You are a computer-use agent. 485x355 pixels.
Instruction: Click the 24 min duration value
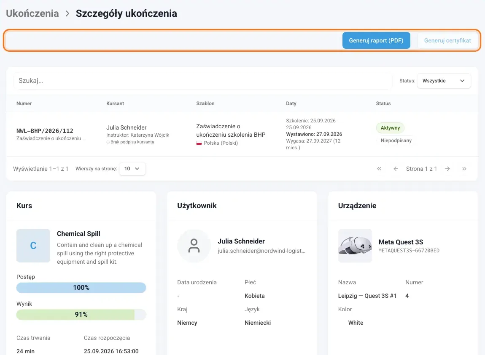[25, 351]
